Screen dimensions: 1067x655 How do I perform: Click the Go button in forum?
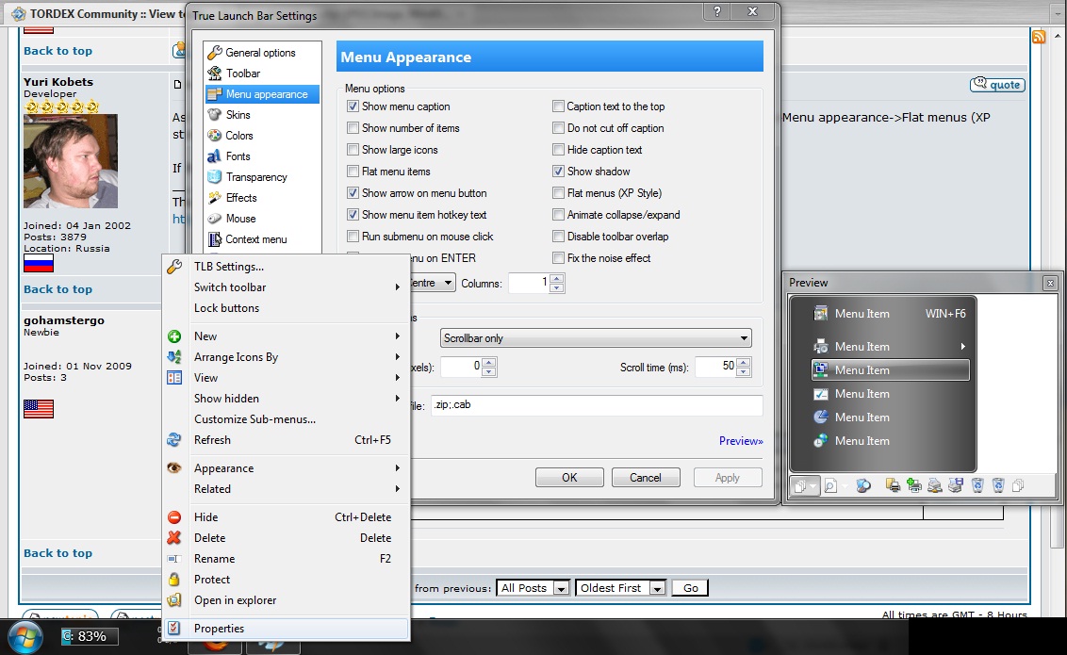[690, 588]
